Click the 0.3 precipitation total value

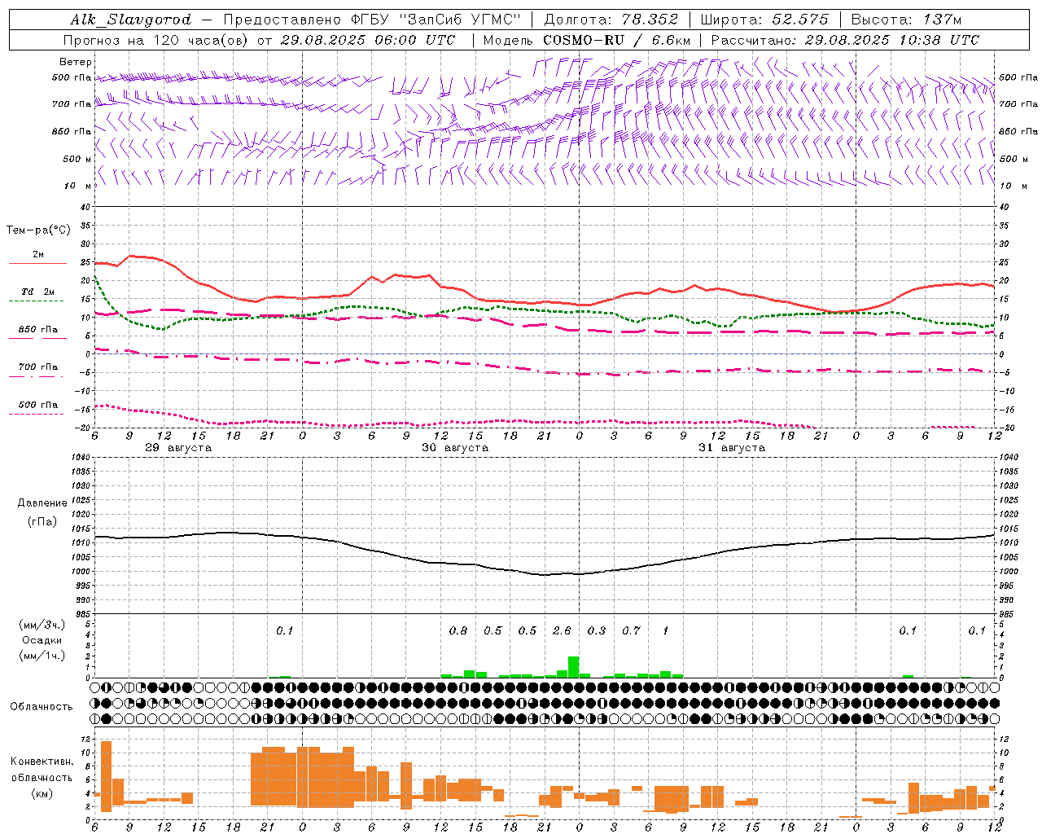tap(597, 630)
